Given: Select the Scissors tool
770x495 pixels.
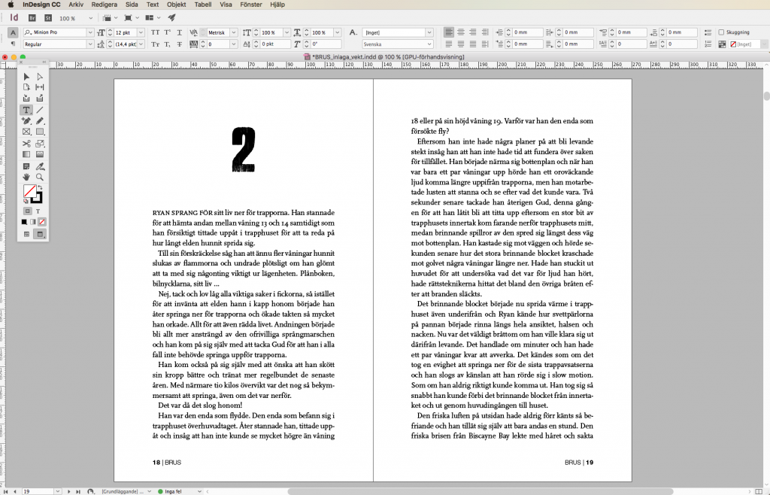Looking at the screenshot, I should [x=26, y=144].
